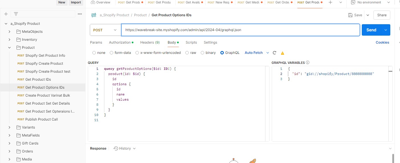Click the info icon next to GraphQL Variables

click(x=308, y=63)
